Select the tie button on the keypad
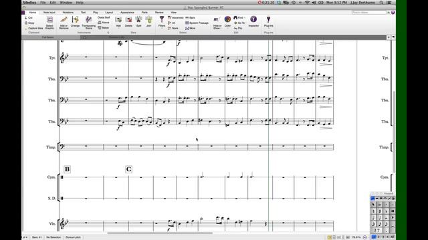428x240 pixels. (393, 227)
